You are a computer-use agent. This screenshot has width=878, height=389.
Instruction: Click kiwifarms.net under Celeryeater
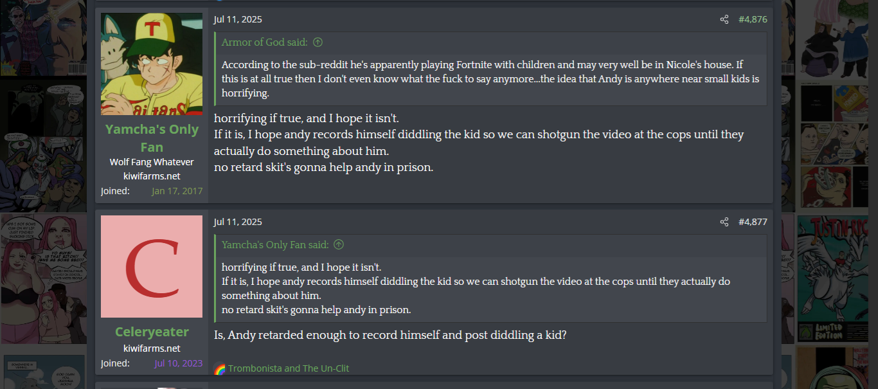pos(152,348)
